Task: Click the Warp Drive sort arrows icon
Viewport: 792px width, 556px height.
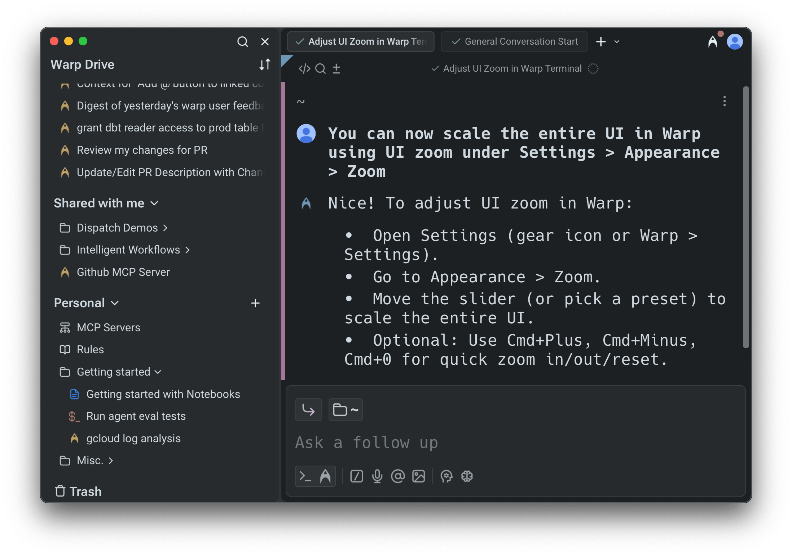Action: pos(265,64)
